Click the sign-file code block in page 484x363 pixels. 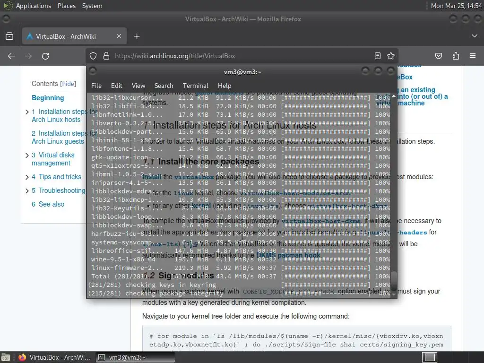[x=297, y=338]
